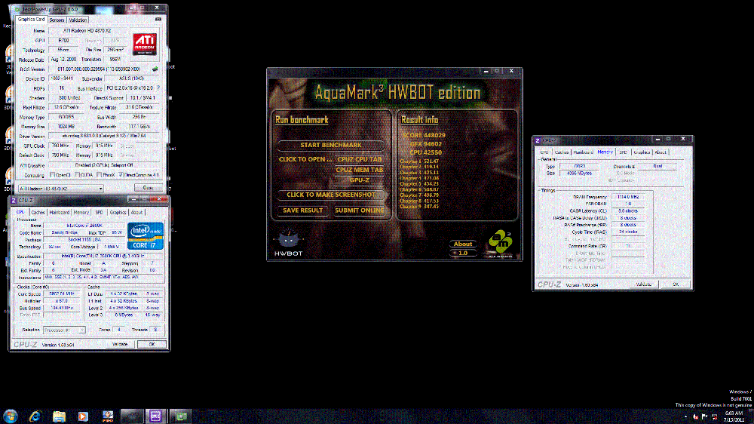The height and width of the screenshot is (424, 754).
Task: Click Validate in left CPU-Z window
Action: (x=120, y=345)
